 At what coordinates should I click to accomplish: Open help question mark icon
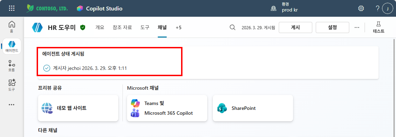pyautogui.click(x=378, y=9)
